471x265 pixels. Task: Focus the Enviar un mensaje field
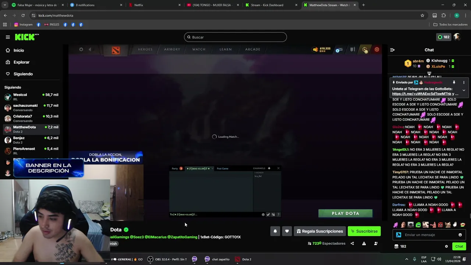[x=429, y=235]
